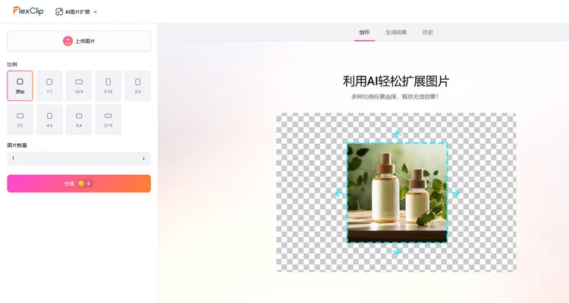Click the 上传图片 upload button
This screenshot has height=303, width=569.
[x=79, y=41]
